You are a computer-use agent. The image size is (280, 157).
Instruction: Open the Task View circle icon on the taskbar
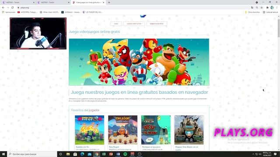[x=60, y=154]
